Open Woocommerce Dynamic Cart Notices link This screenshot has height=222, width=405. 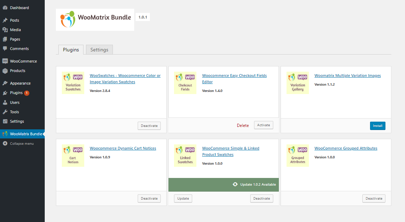(x=123, y=148)
